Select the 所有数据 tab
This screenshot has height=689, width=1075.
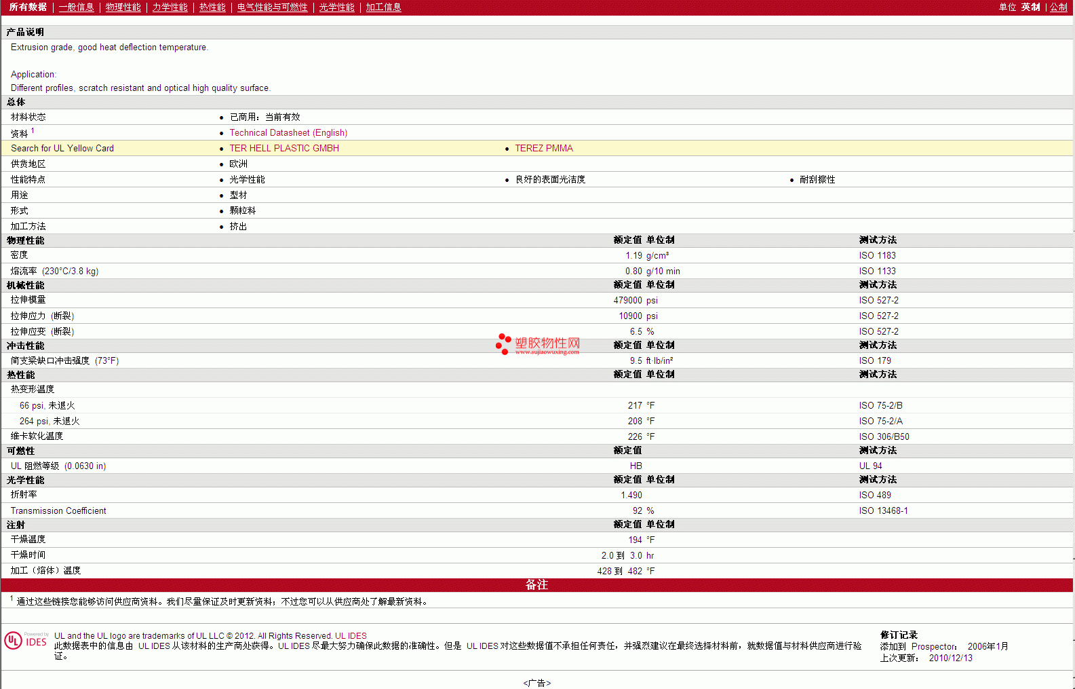click(x=28, y=7)
